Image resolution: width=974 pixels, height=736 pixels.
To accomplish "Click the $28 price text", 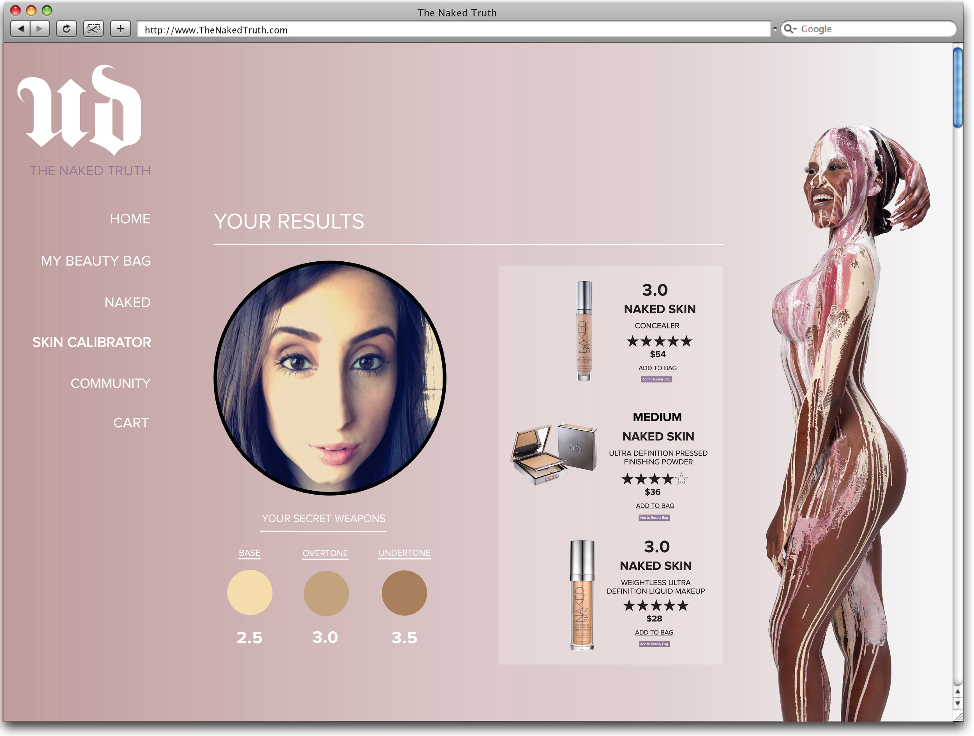I will coord(654,619).
